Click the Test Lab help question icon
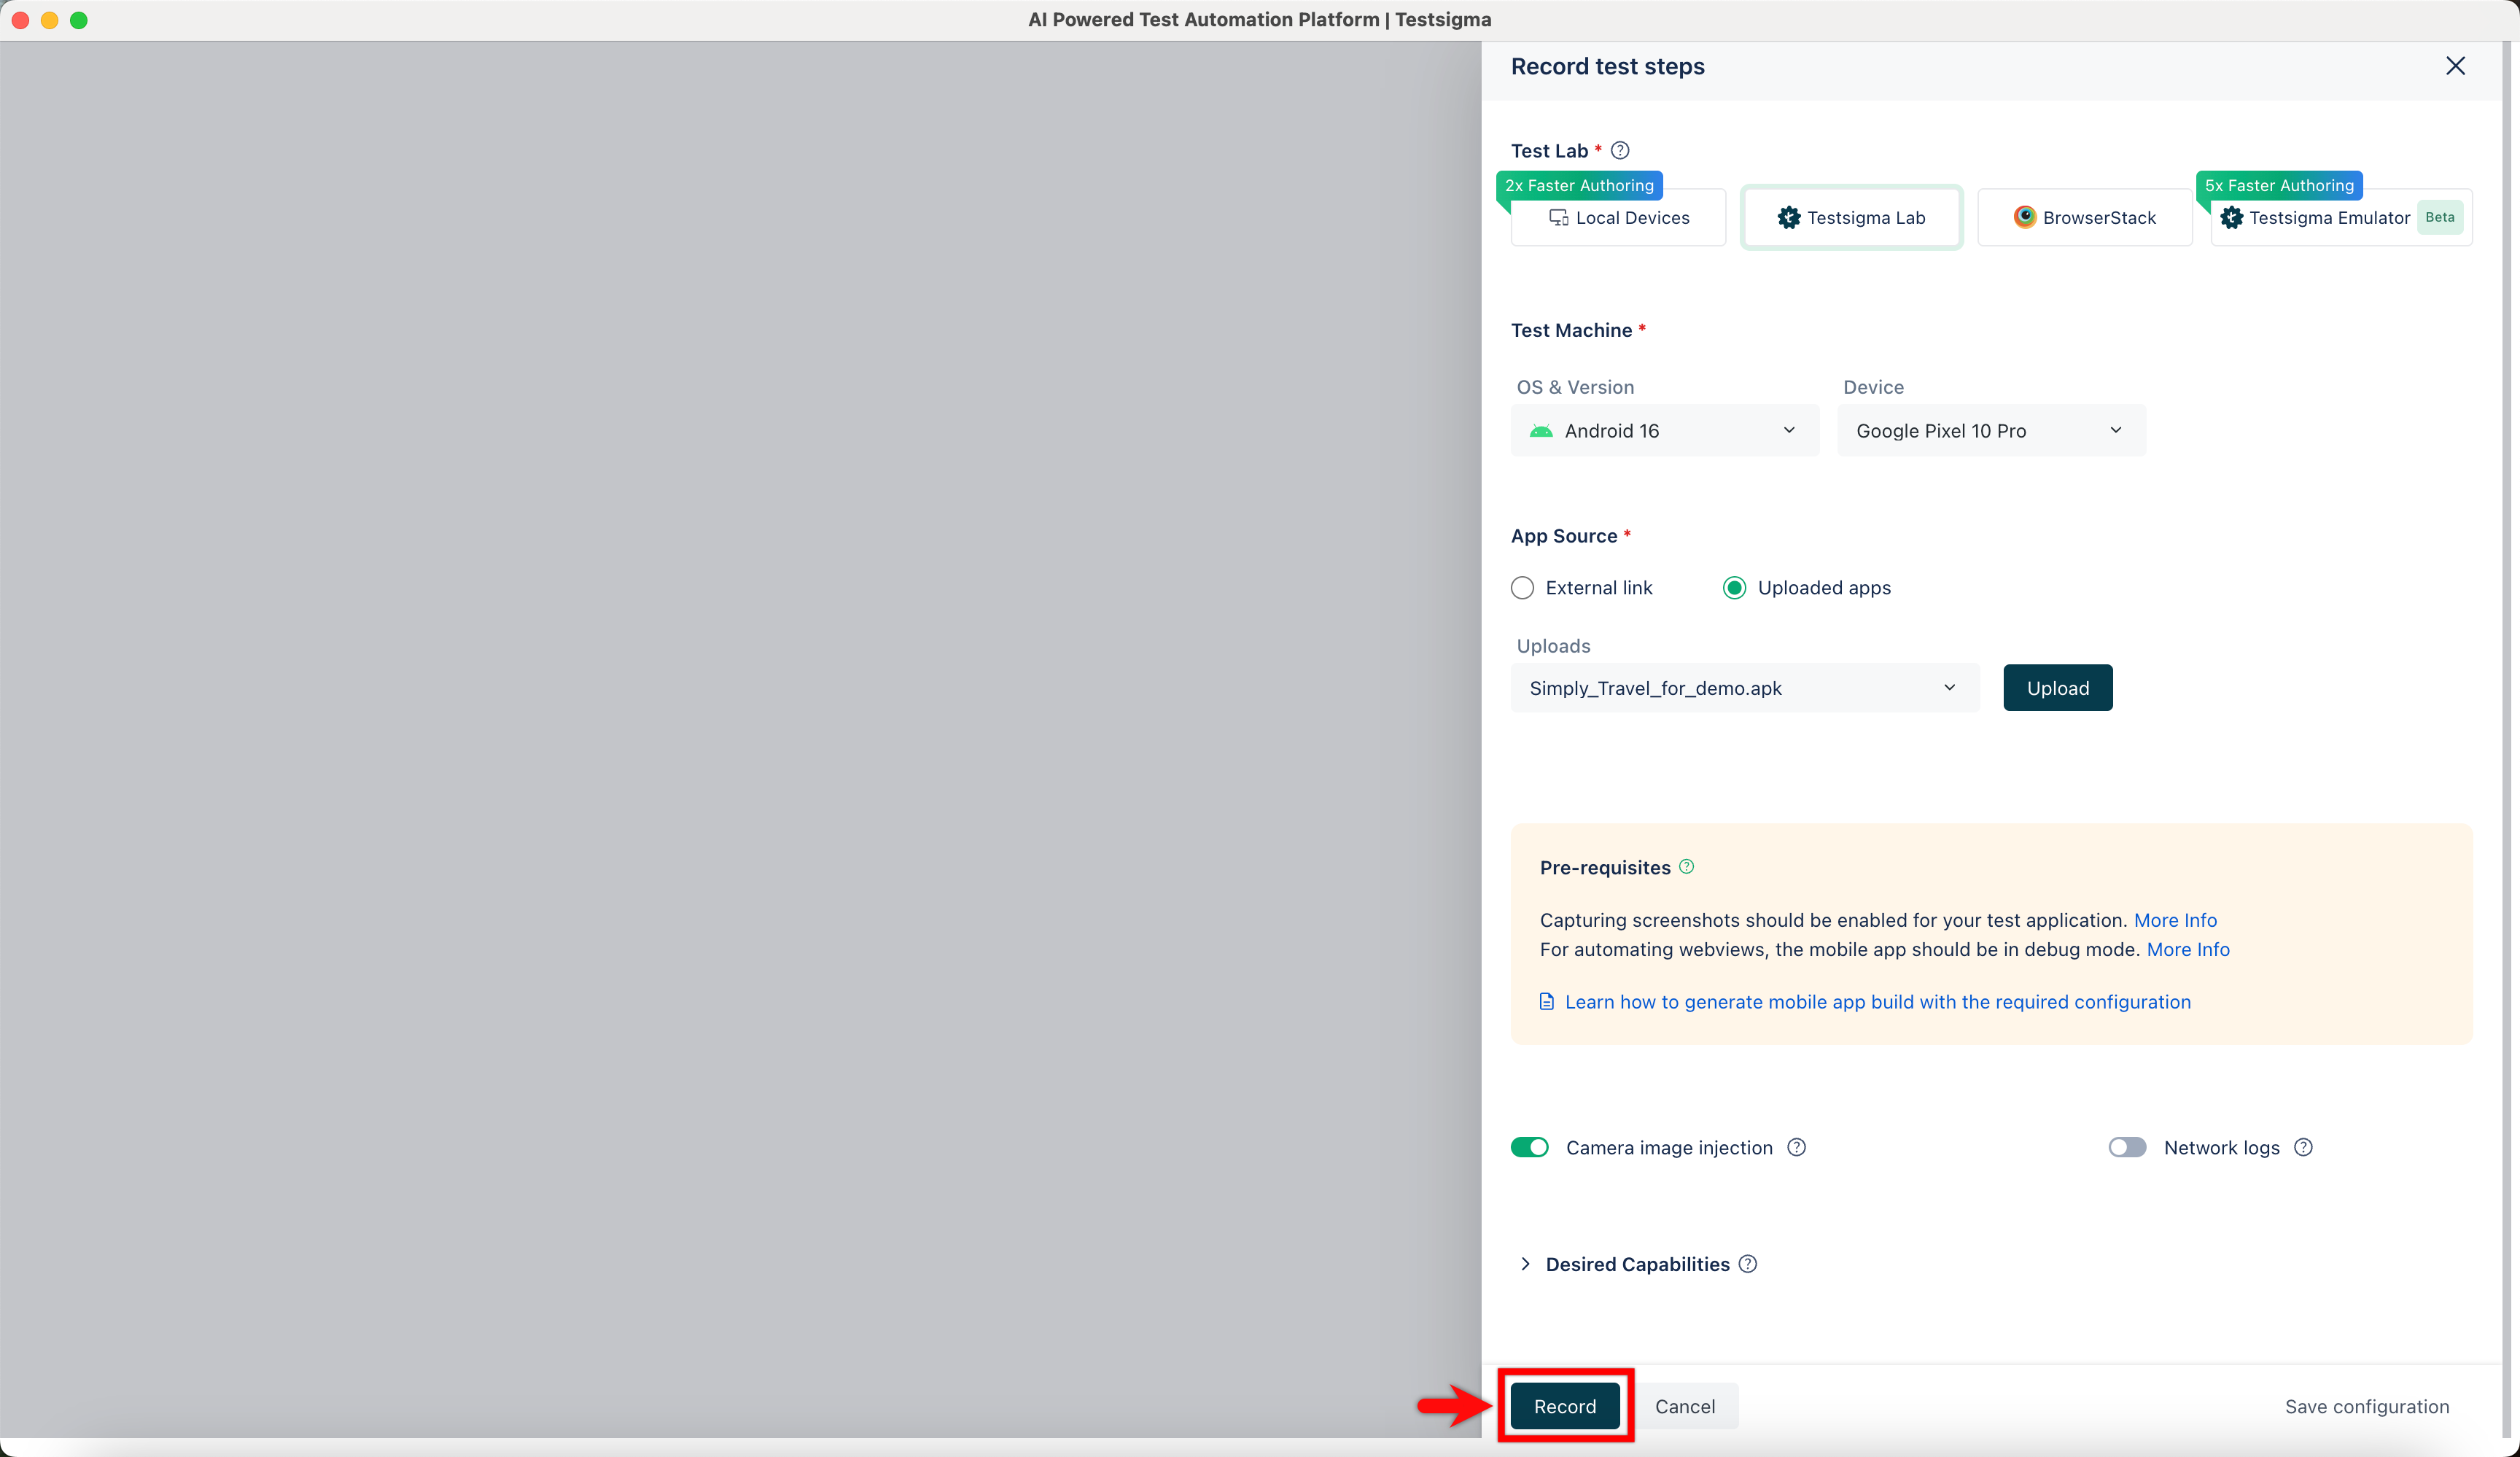This screenshot has width=2520, height=1457. pyautogui.click(x=1620, y=150)
